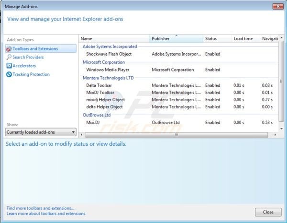The height and width of the screenshot is (223, 287).
Task: Click the vertical scrollbar thumb
Action: 281,81
